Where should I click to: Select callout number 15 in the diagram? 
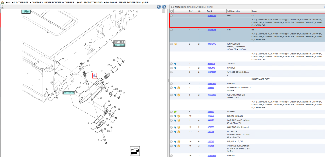click(x=63, y=59)
